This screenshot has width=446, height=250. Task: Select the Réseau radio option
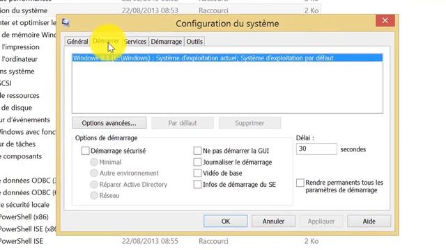coord(94,196)
